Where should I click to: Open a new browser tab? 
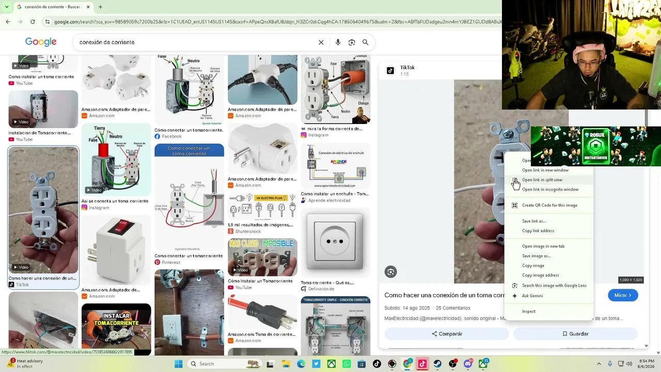pos(100,7)
